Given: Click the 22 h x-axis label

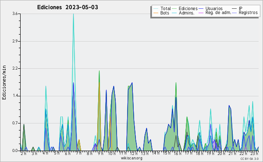Looking at the screenshot, I should (x=244, y=153).
